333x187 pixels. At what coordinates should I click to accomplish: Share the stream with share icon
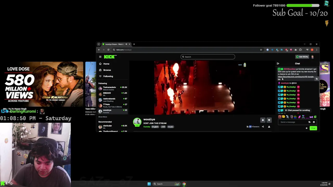point(263,127)
